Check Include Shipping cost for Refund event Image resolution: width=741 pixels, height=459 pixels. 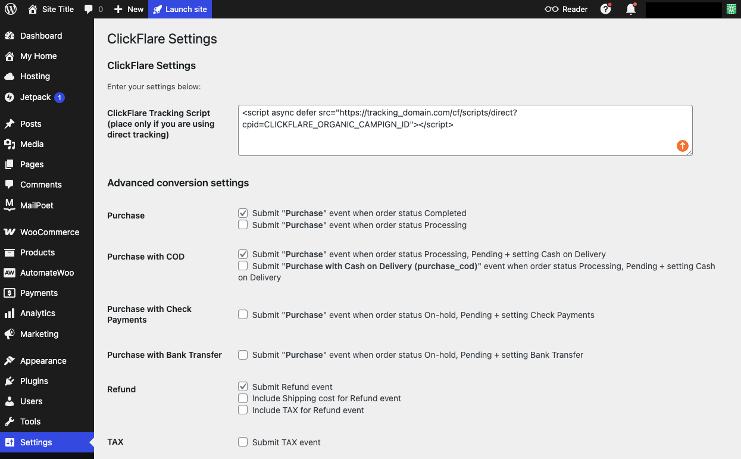(243, 398)
